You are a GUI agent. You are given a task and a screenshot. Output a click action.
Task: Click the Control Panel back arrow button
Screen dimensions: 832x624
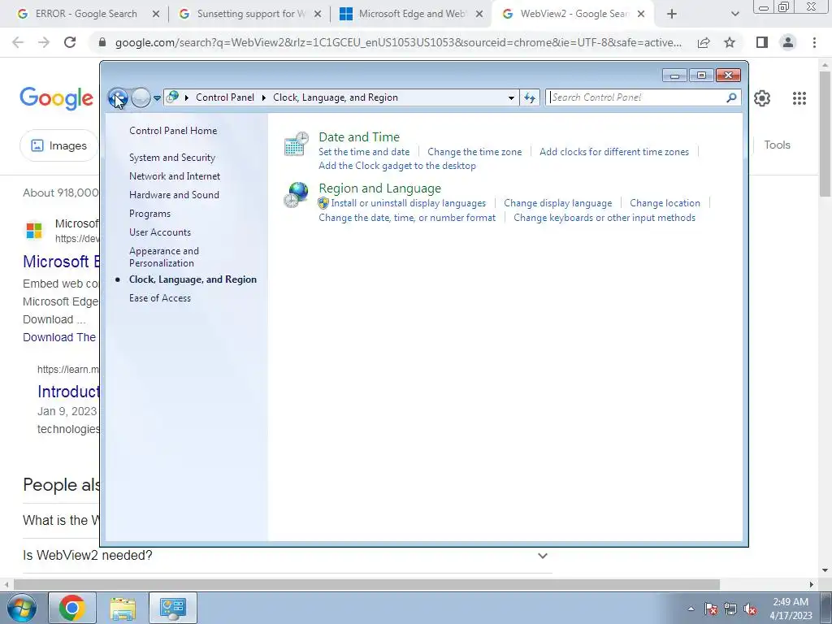point(118,97)
